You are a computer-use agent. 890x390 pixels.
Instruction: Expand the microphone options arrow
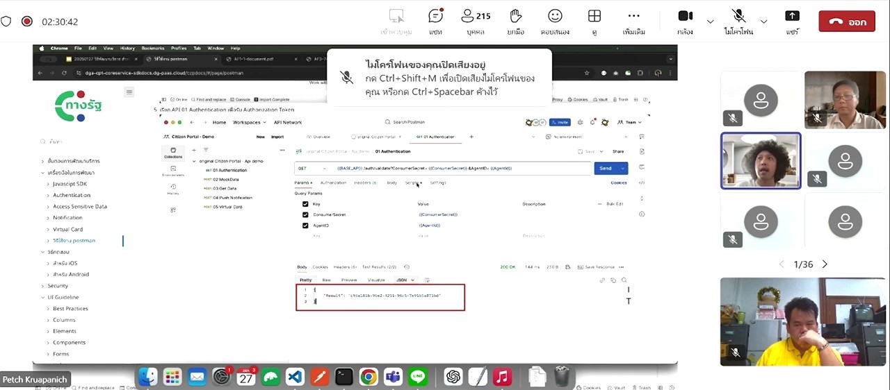tap(763, 22)
